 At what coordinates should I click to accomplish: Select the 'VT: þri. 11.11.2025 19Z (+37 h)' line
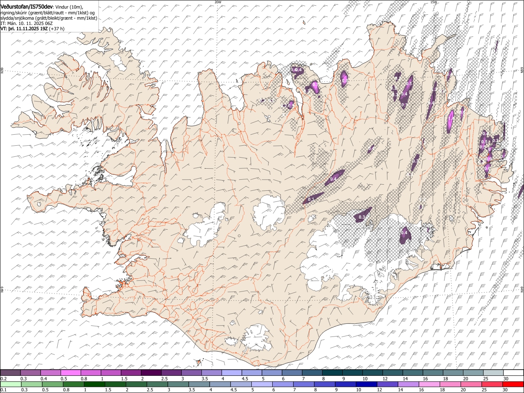pos(32,29)
